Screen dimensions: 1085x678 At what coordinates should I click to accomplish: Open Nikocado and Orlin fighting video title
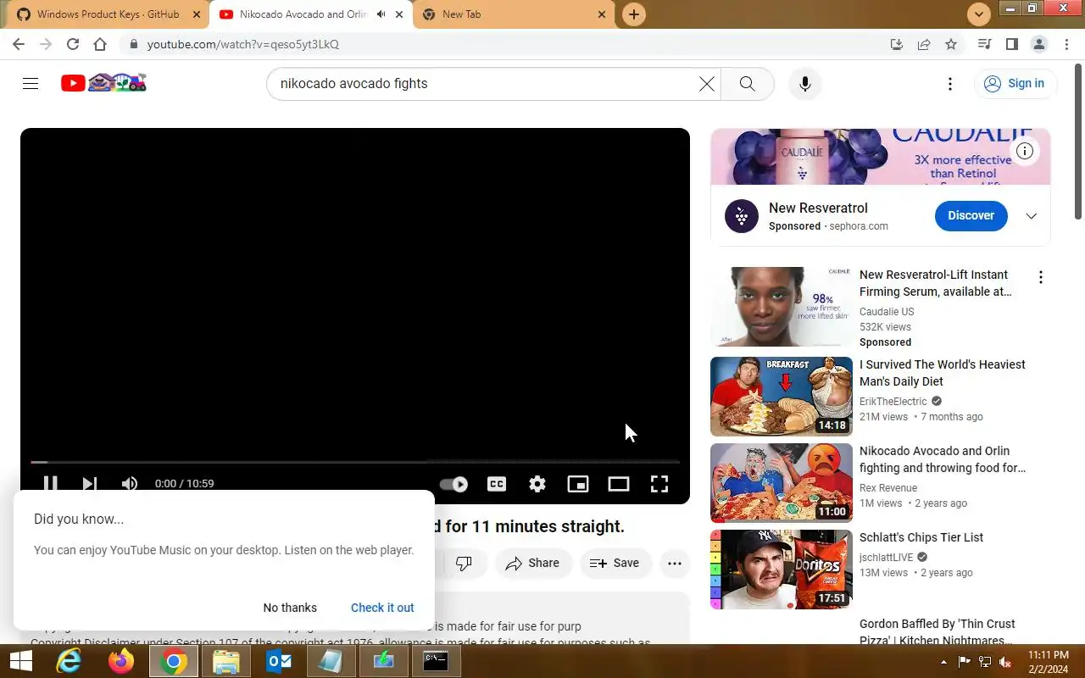click(x=943, y=459)
